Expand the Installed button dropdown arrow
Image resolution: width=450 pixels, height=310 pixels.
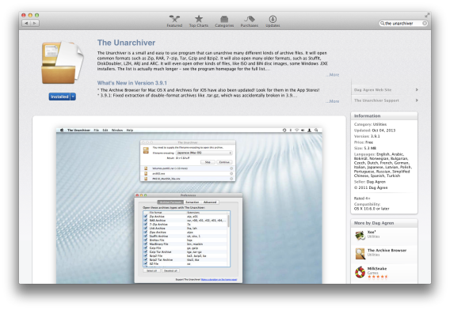point(73,96)
